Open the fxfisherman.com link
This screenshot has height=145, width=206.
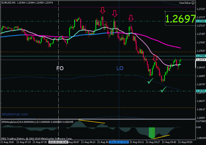pos(15,114)
